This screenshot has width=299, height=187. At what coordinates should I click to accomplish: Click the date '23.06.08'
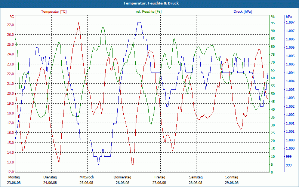pyautogui.click(x=14, y=183)
